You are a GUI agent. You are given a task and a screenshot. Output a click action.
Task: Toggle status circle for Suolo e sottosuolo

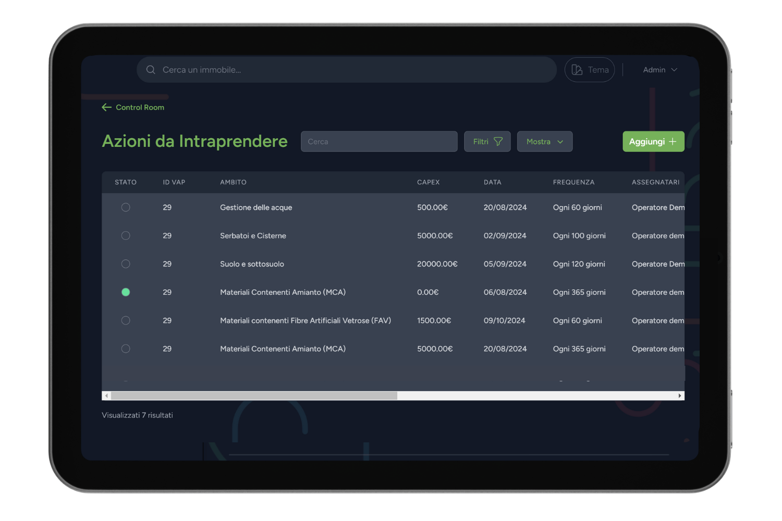click(126, 264)
